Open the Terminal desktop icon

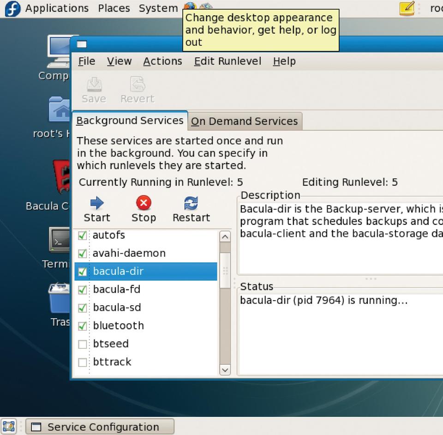tap(60, 240)
